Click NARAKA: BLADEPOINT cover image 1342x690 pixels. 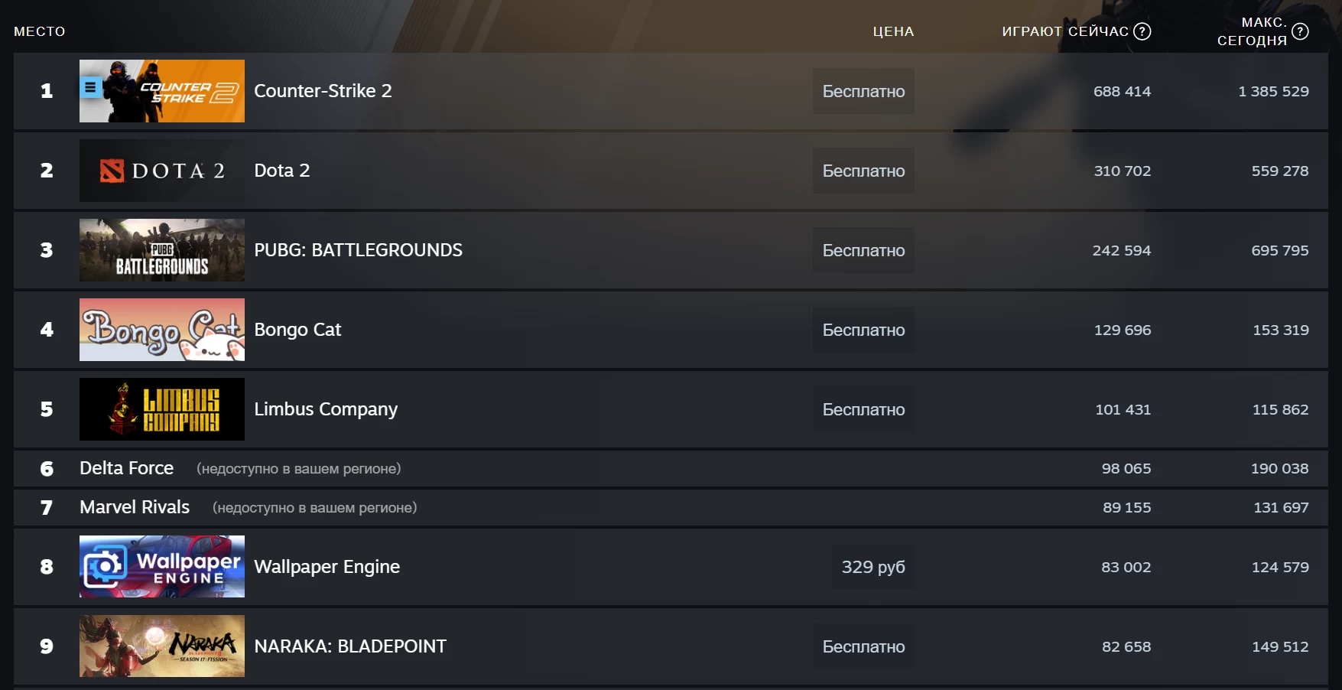[x=162, y=646]
